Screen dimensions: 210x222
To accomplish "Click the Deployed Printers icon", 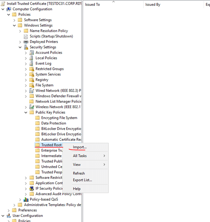I will (x=26, y=42).
